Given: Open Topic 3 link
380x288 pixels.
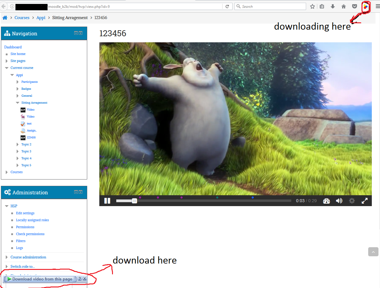Looking at the screenshot, I should (26, 151).
